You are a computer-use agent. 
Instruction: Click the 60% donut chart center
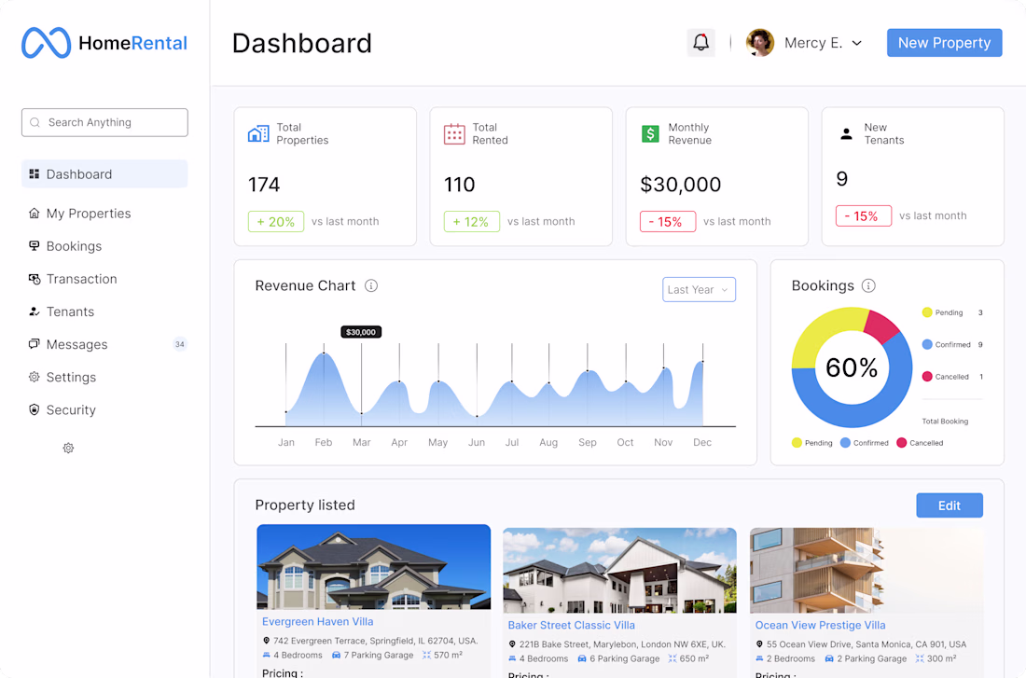tap(852, 367)
